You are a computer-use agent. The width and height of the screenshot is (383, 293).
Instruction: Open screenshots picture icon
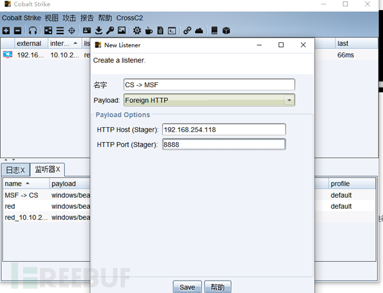[x=122, y=31]
